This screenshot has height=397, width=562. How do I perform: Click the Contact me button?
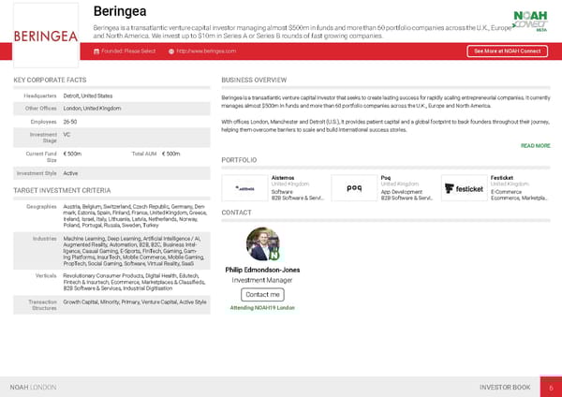(262, 294)
